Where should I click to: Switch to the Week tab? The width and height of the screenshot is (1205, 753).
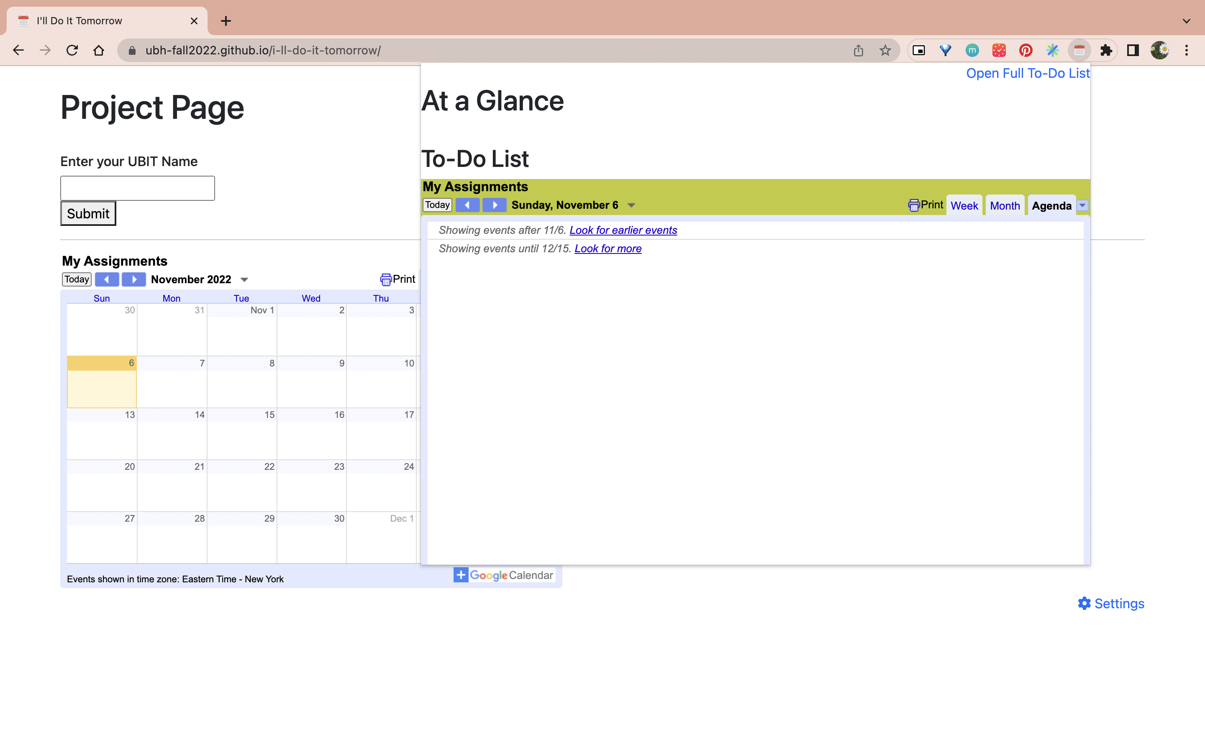pos(964,206)
